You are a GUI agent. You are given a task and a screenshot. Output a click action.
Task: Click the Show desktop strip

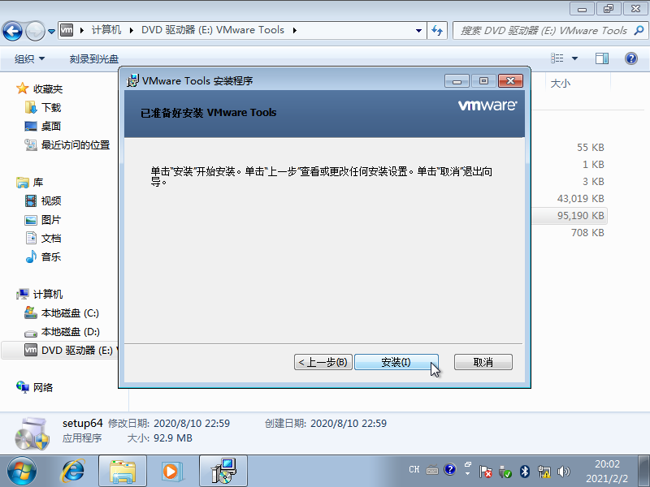(643, 472)
